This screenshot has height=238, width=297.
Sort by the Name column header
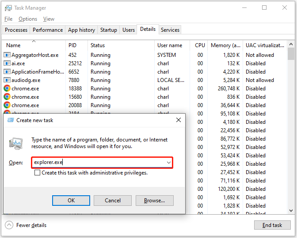click(x=34, y=45)
